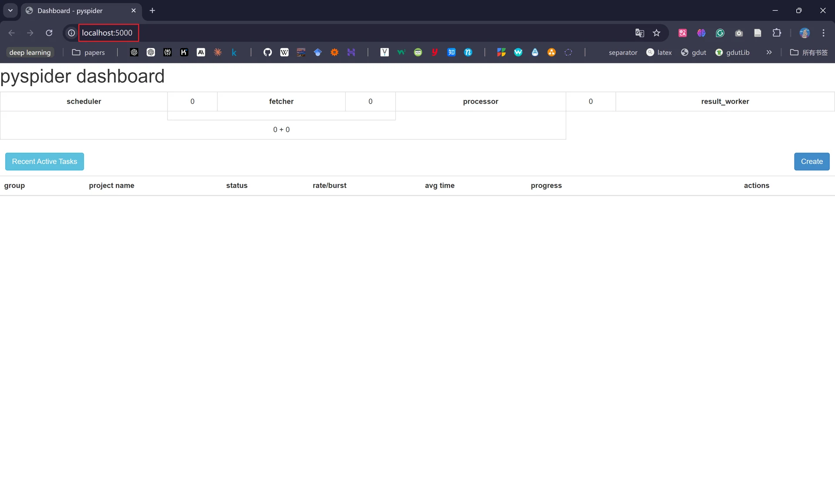835x497 pixels.
Task: Click the Grammarly extension icon
Action: pyautogui.click(x=720, y=33)
